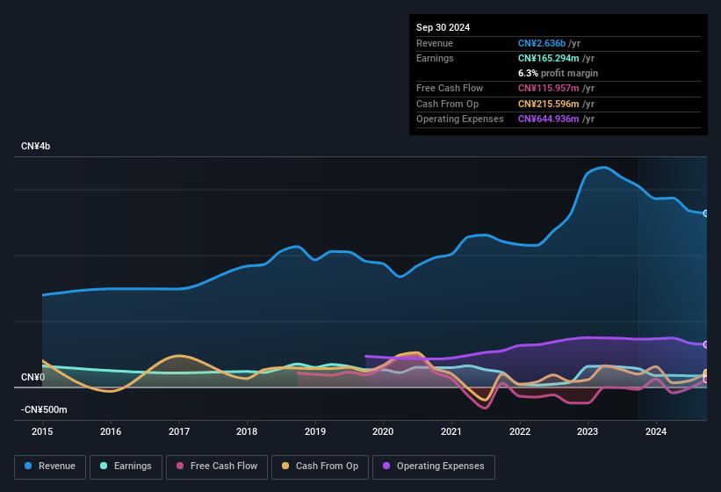Click the 2017 x-axis label
721x492 pixels.
pyautogui.click(x=179, y=431)
